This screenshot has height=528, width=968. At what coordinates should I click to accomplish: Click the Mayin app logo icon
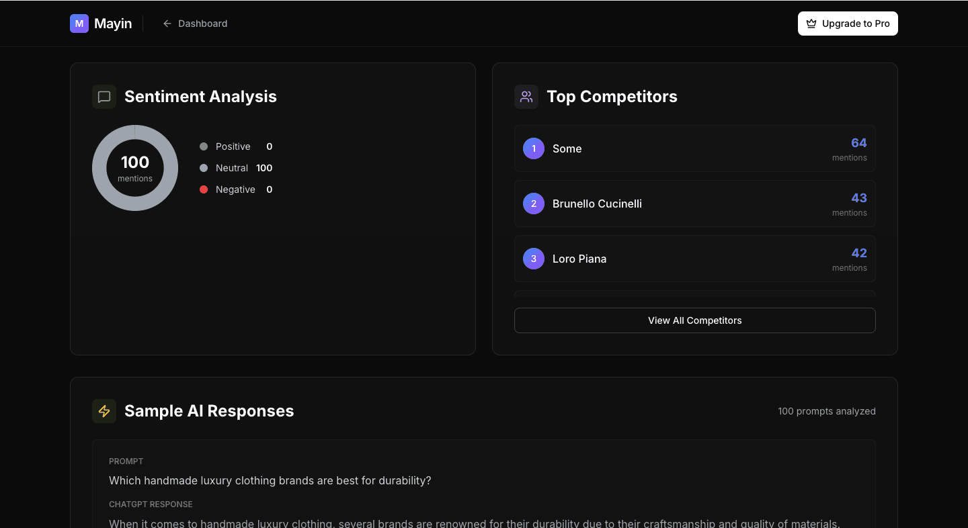(x=79, y=23)
